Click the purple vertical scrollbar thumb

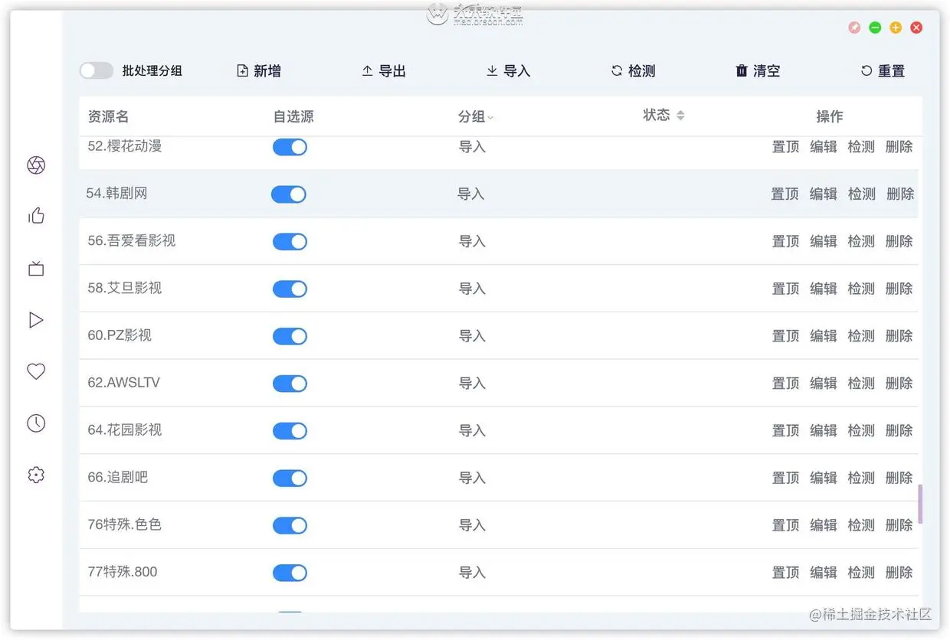click(x=920, y=504)
